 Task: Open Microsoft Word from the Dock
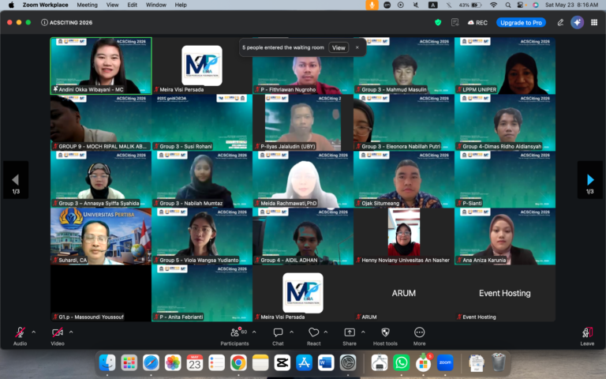pos(326,362)
